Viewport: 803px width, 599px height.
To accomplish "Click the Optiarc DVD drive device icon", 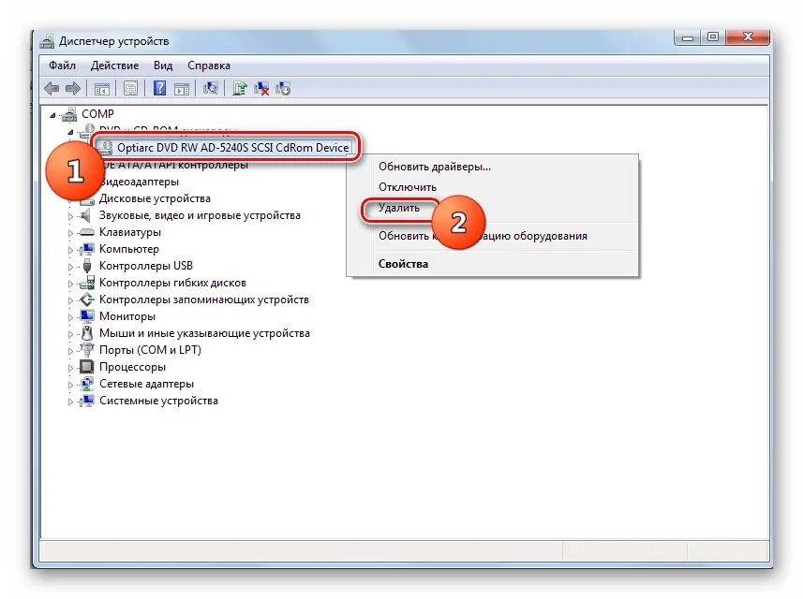I will (105, 147).
